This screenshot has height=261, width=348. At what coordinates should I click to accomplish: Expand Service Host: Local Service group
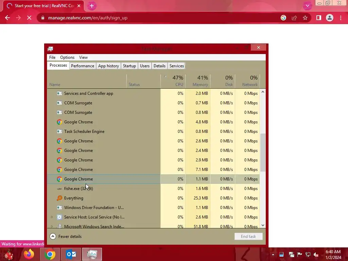[x=52, y=217]
